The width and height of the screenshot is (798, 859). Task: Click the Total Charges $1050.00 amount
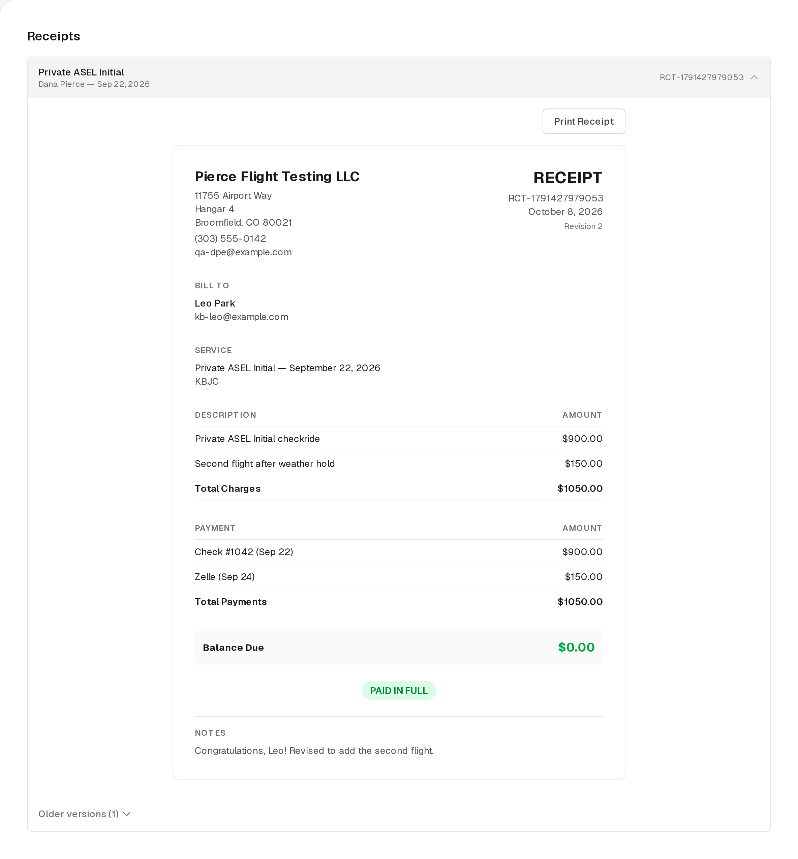click(580, 488)
